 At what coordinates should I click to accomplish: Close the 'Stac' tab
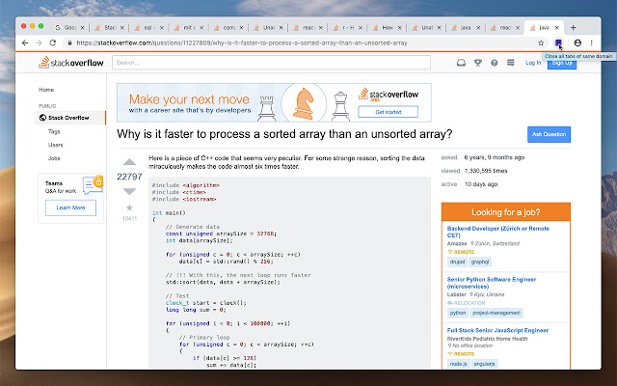point(122,28)
